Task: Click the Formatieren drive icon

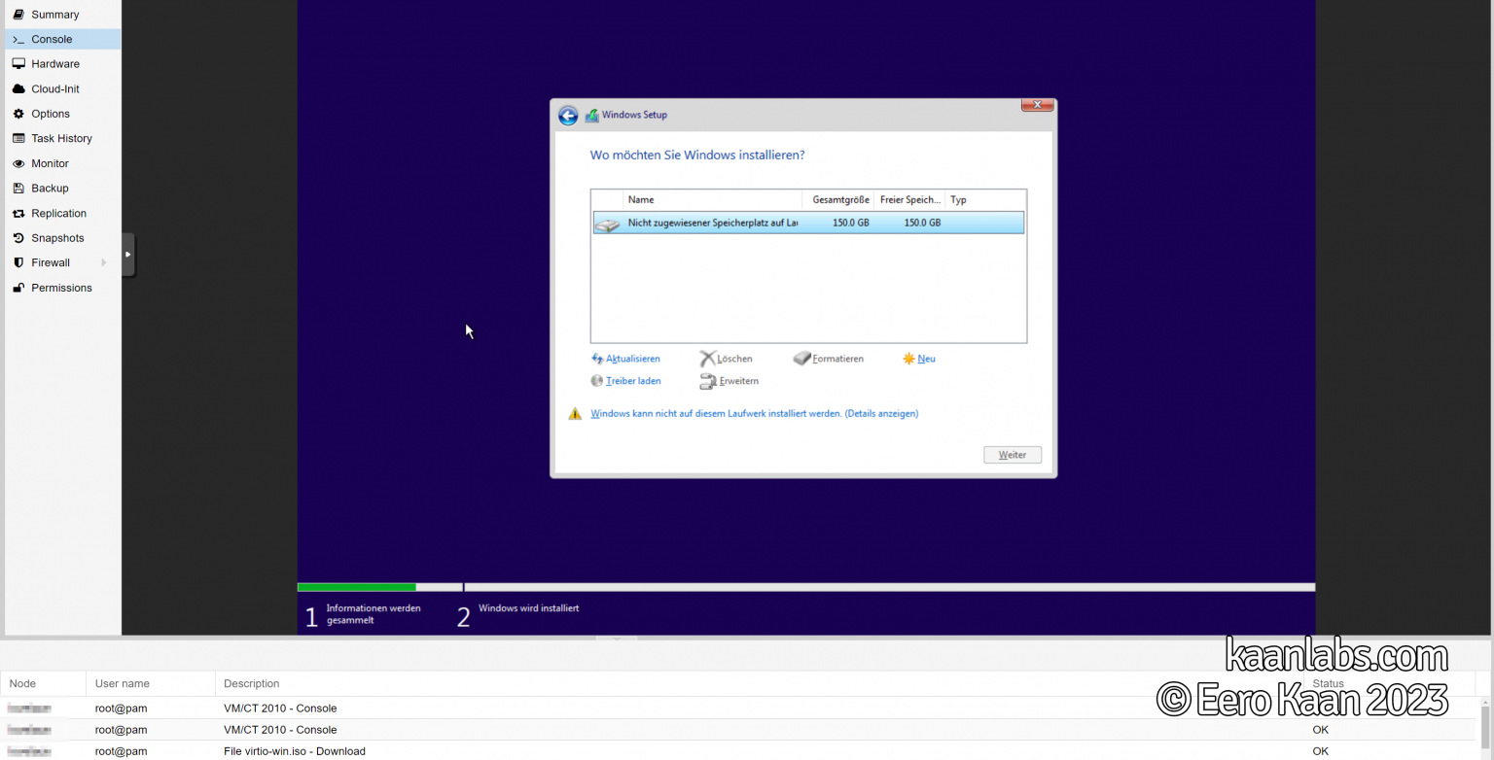Action: pyautogui.click(x=800, y=359)
